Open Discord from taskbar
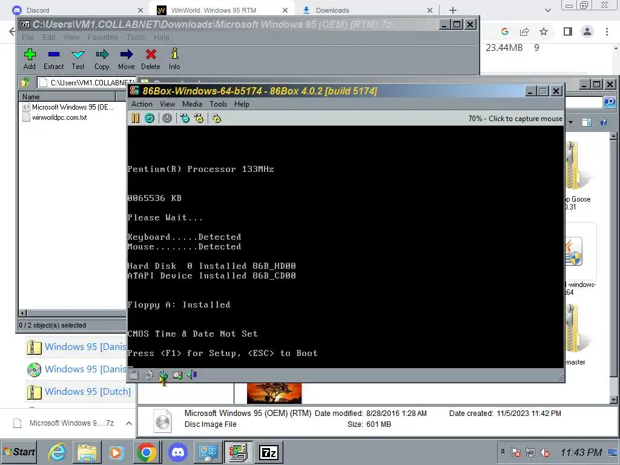 pyautogui.click(x=179, y=452)
